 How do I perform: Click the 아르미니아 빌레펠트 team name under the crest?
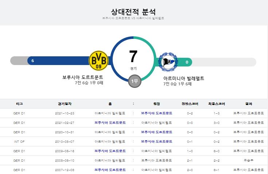coord(184,78)
